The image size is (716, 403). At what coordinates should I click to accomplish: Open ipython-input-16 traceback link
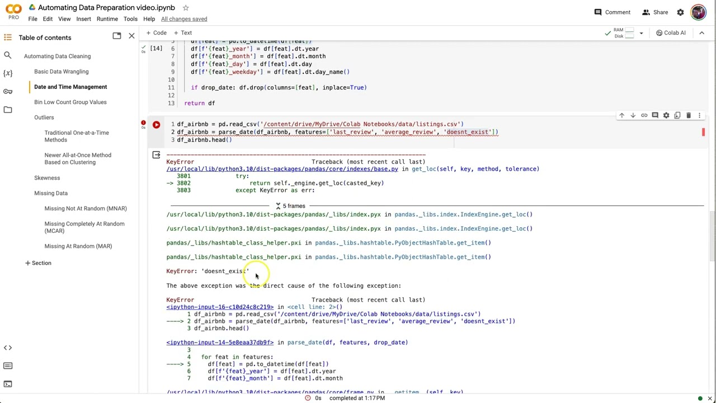[220, 307]
